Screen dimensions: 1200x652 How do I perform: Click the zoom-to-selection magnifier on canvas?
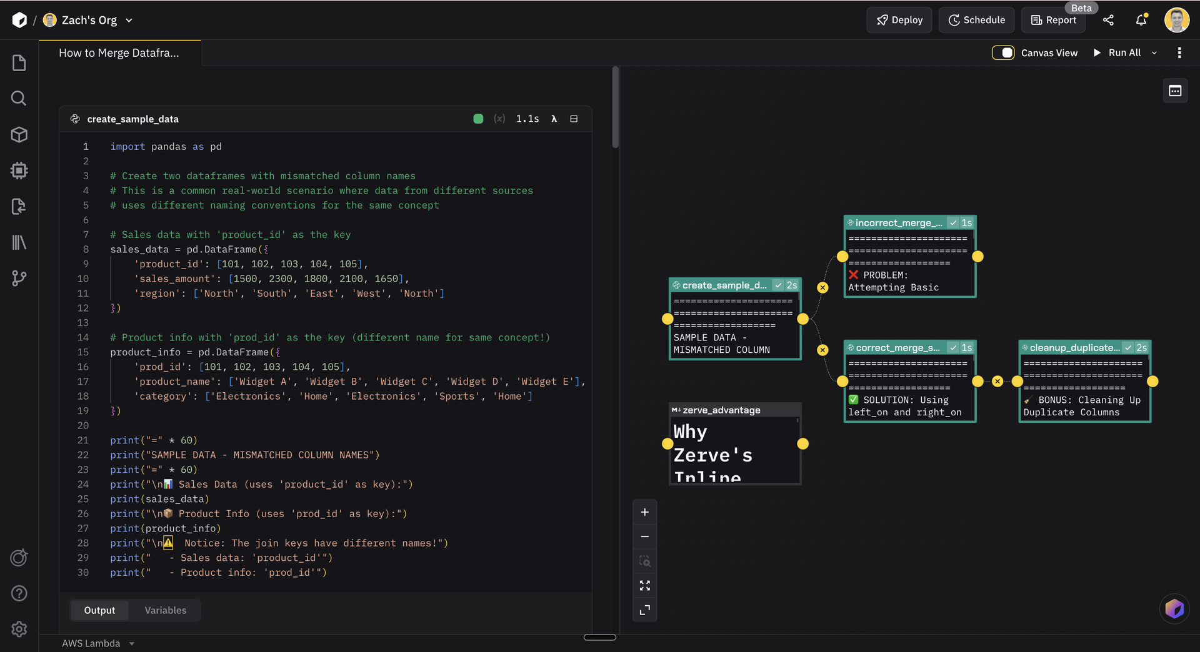point(645,561)
